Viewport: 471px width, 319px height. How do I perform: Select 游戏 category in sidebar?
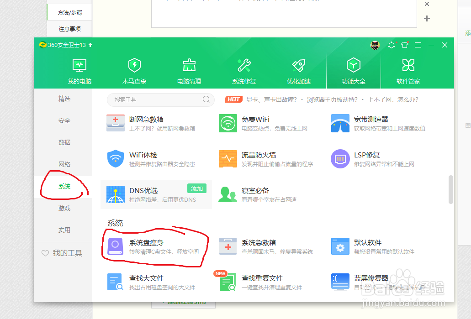[x=64, y=208]
